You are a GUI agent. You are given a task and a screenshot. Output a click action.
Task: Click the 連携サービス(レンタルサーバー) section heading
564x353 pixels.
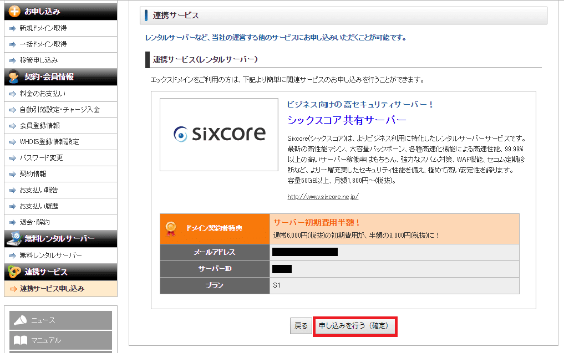tap(205, 59)
